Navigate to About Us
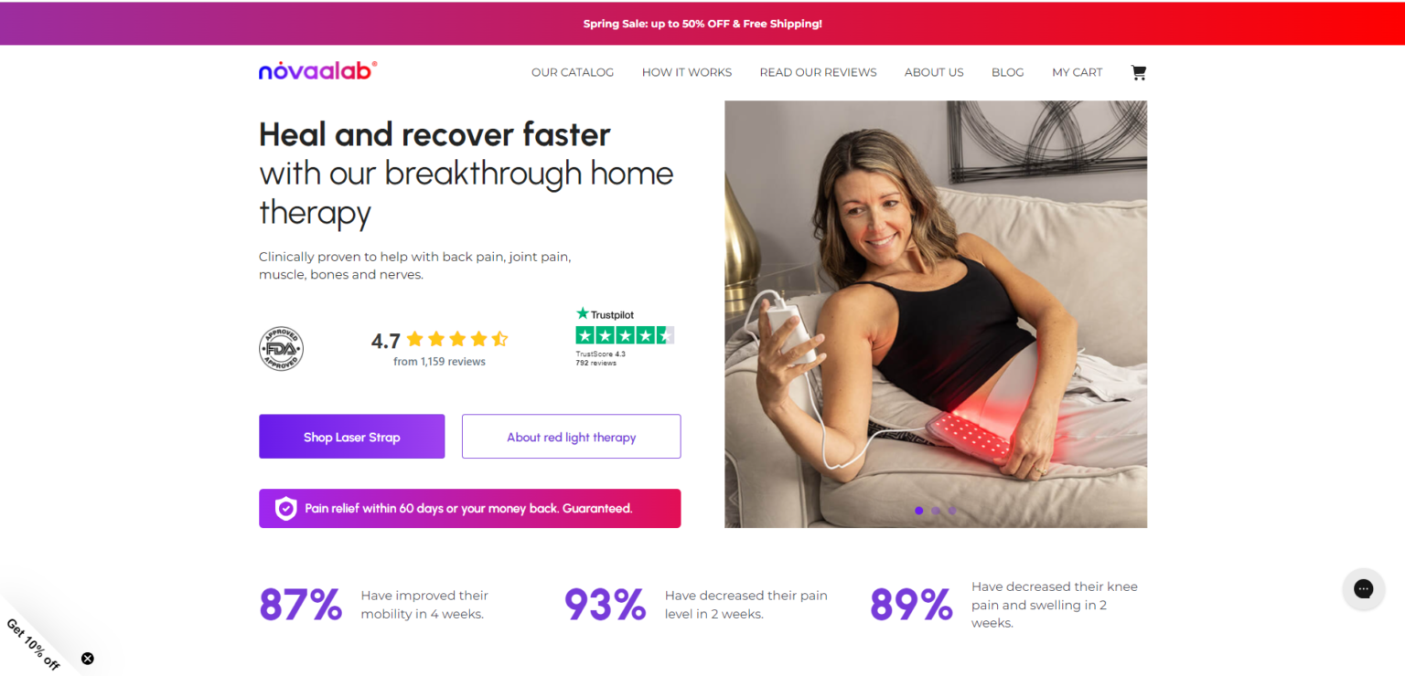The width and height of the screenshot is (1405, 676). (x=934, y=72)
